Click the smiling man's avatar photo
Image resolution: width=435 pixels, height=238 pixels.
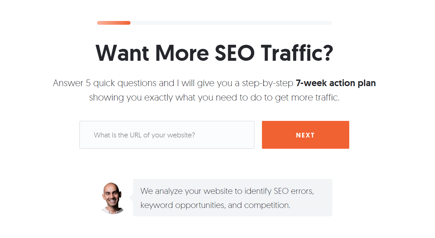coord(113,198)
